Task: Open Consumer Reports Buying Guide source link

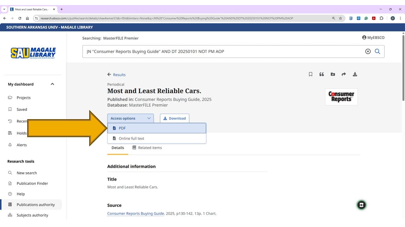Action: coord(135,213)
